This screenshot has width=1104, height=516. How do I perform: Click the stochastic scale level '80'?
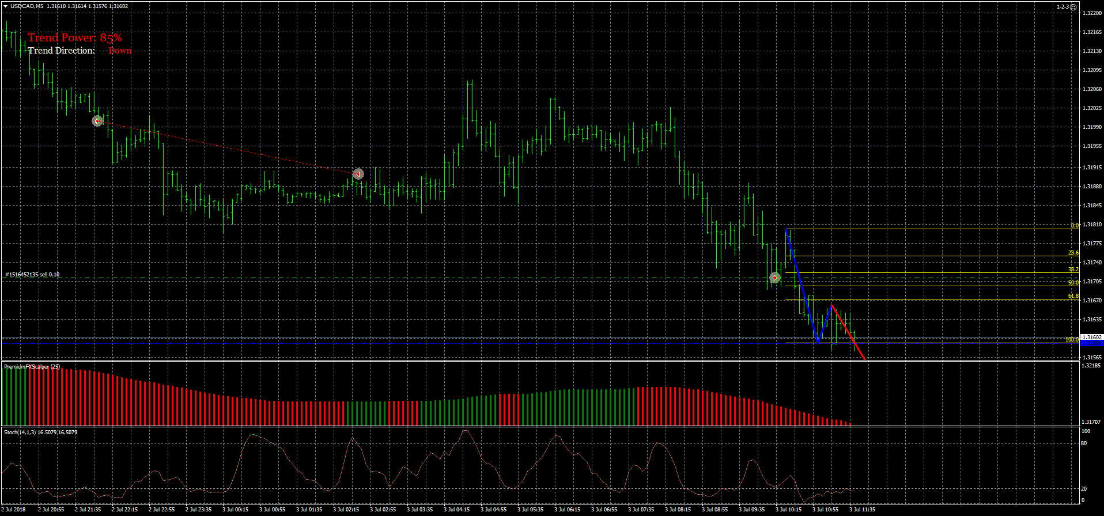coord(1084,443)
